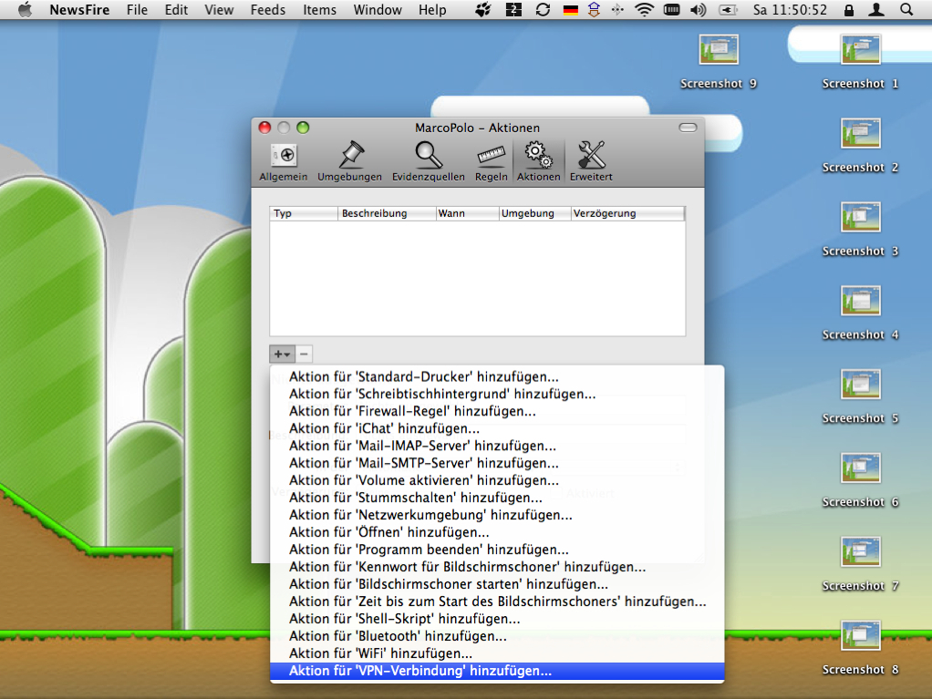Open the Items menu
Viewport: 932px width, 699px height.
pos(320,9)
